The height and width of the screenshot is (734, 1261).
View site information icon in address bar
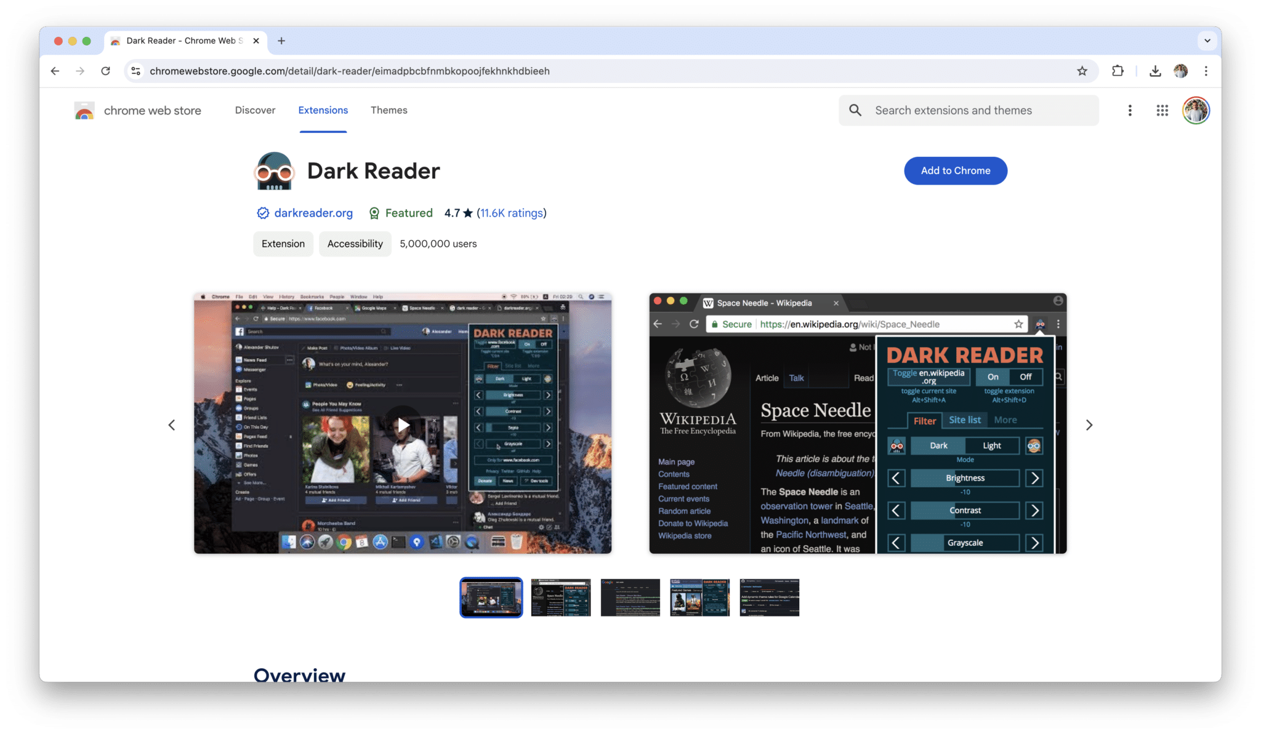(x=136, y=71)
